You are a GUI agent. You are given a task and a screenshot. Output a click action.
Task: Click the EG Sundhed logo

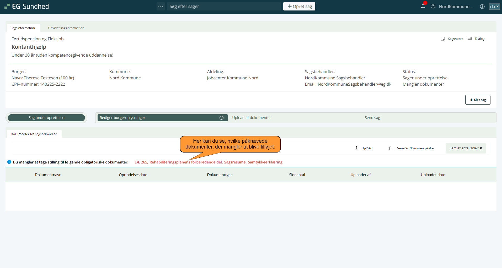coord(27,7)
